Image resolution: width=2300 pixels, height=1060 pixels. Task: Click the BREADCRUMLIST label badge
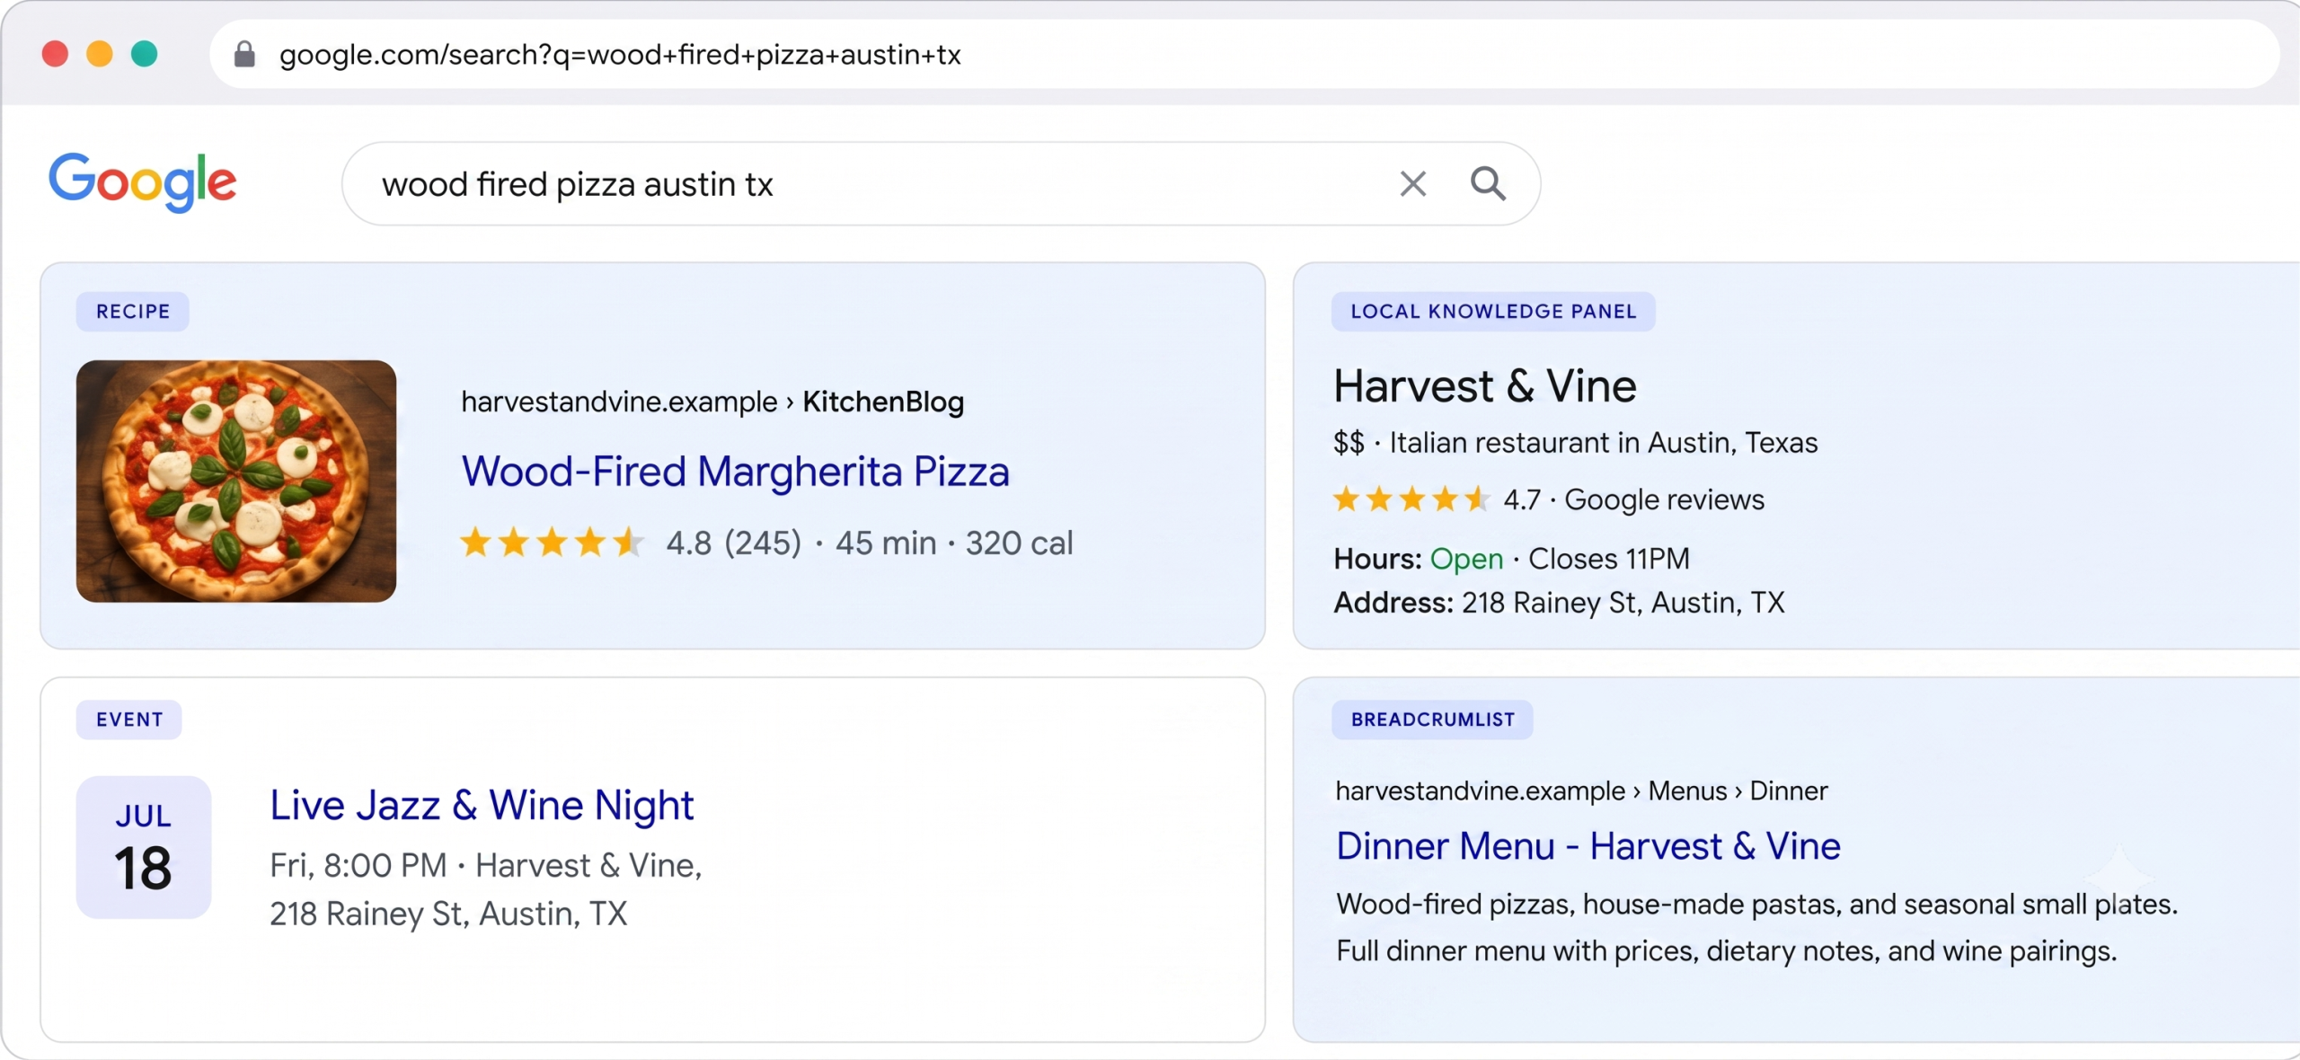(1433, 720)
